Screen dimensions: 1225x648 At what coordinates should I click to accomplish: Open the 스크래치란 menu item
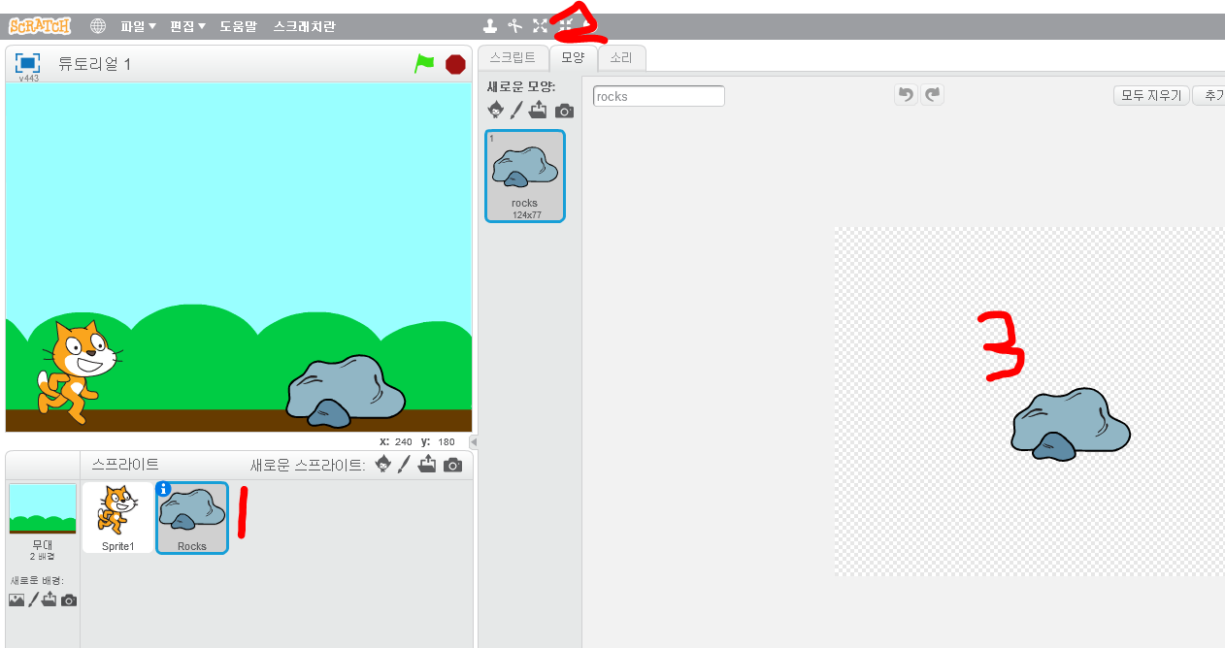pos(304,26)
